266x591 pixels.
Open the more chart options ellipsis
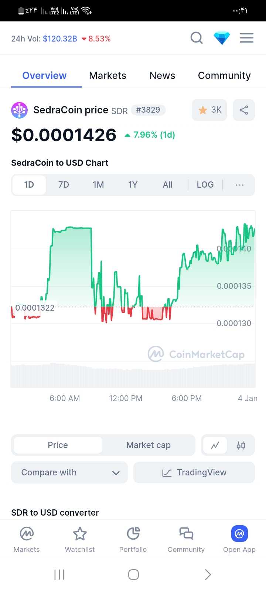240,185
